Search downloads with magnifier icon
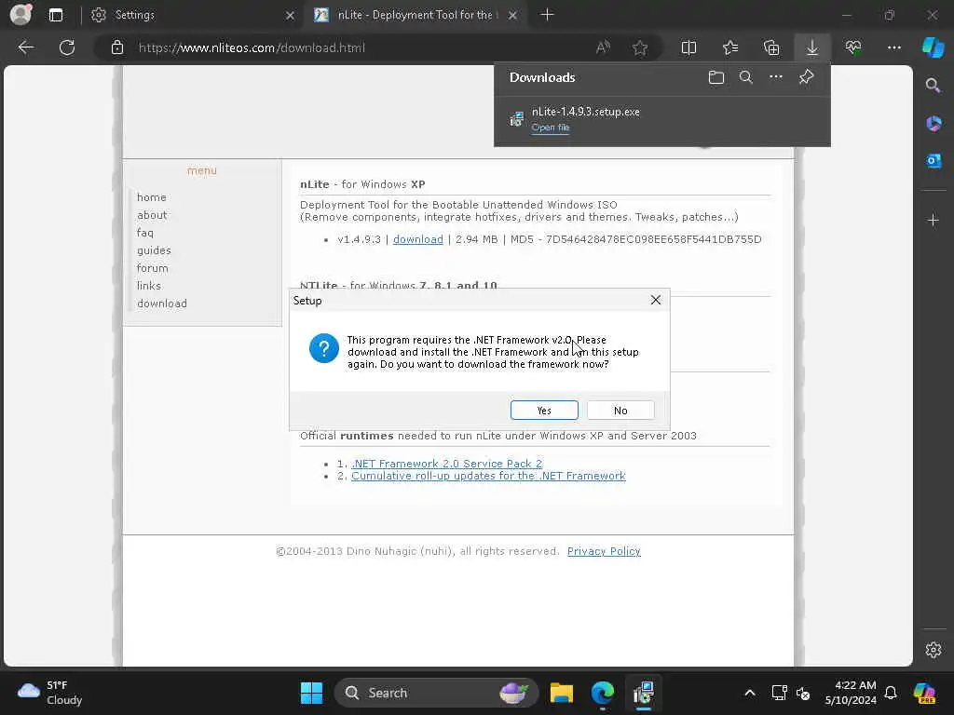954x715 pixels. pos(746,77)
